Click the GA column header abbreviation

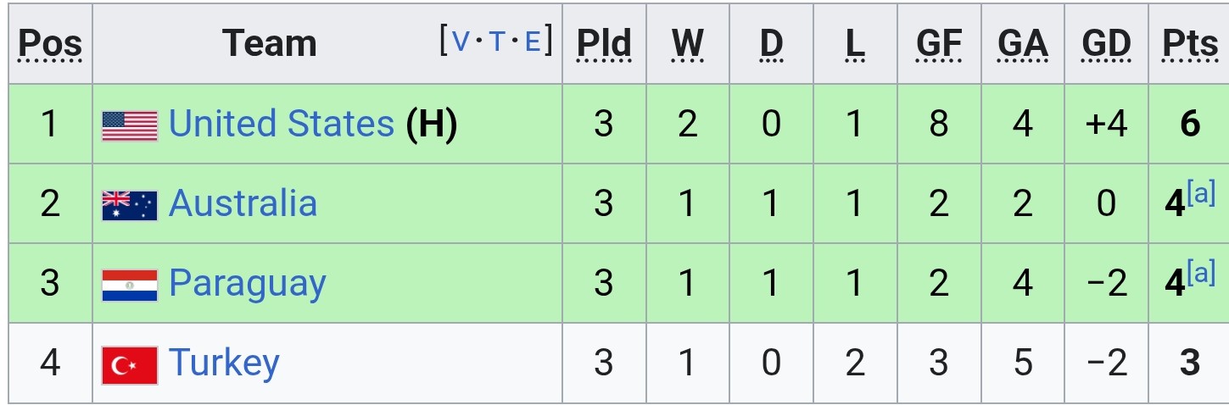coord(1023,43)
